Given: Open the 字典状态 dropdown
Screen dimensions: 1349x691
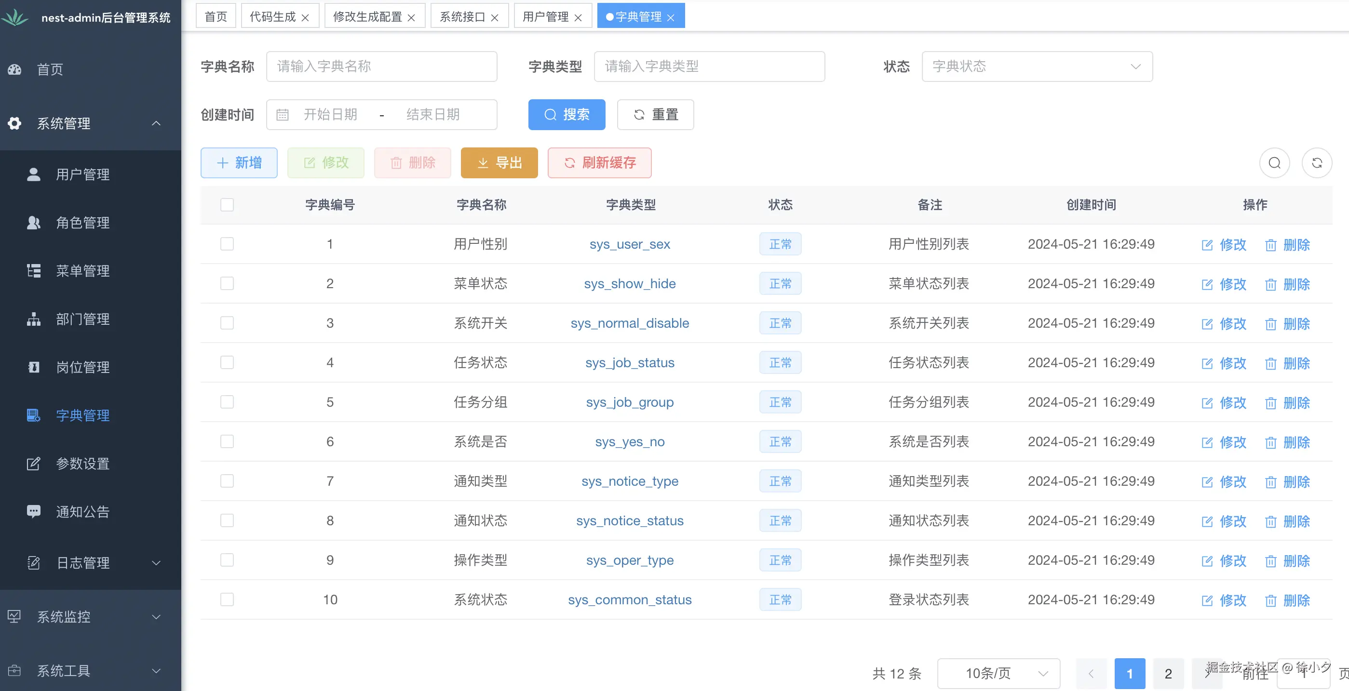Looking at the screenshot, I should coord(1037,66).
